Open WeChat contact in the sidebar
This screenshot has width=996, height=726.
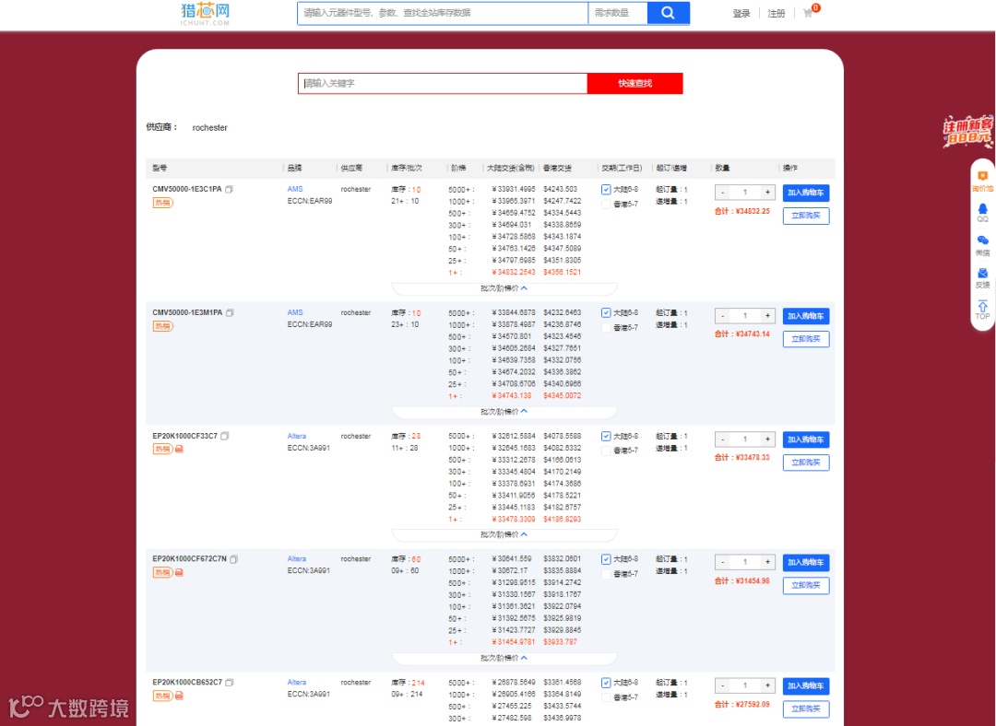[x=983, y=246]
